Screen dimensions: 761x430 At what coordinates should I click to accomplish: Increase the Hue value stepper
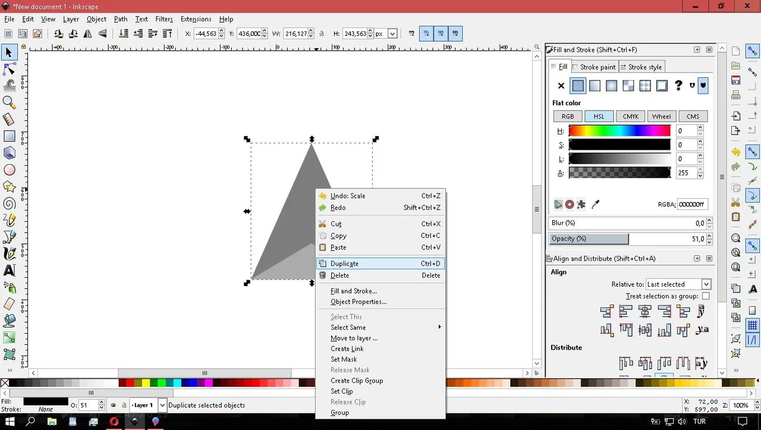click(x=700, y=128)
